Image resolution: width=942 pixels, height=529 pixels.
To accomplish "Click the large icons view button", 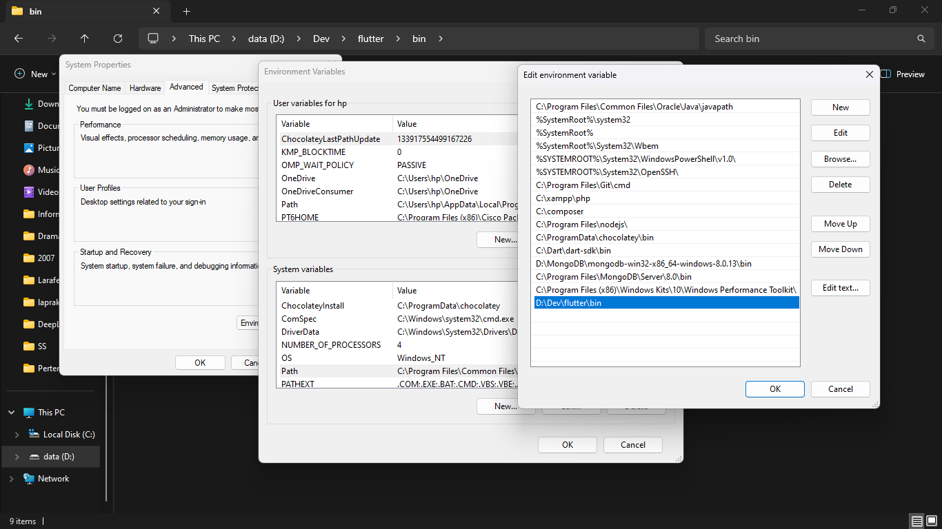I will coord(931,521).
